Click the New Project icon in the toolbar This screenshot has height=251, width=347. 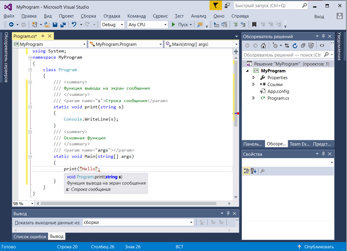coord(35,25)
